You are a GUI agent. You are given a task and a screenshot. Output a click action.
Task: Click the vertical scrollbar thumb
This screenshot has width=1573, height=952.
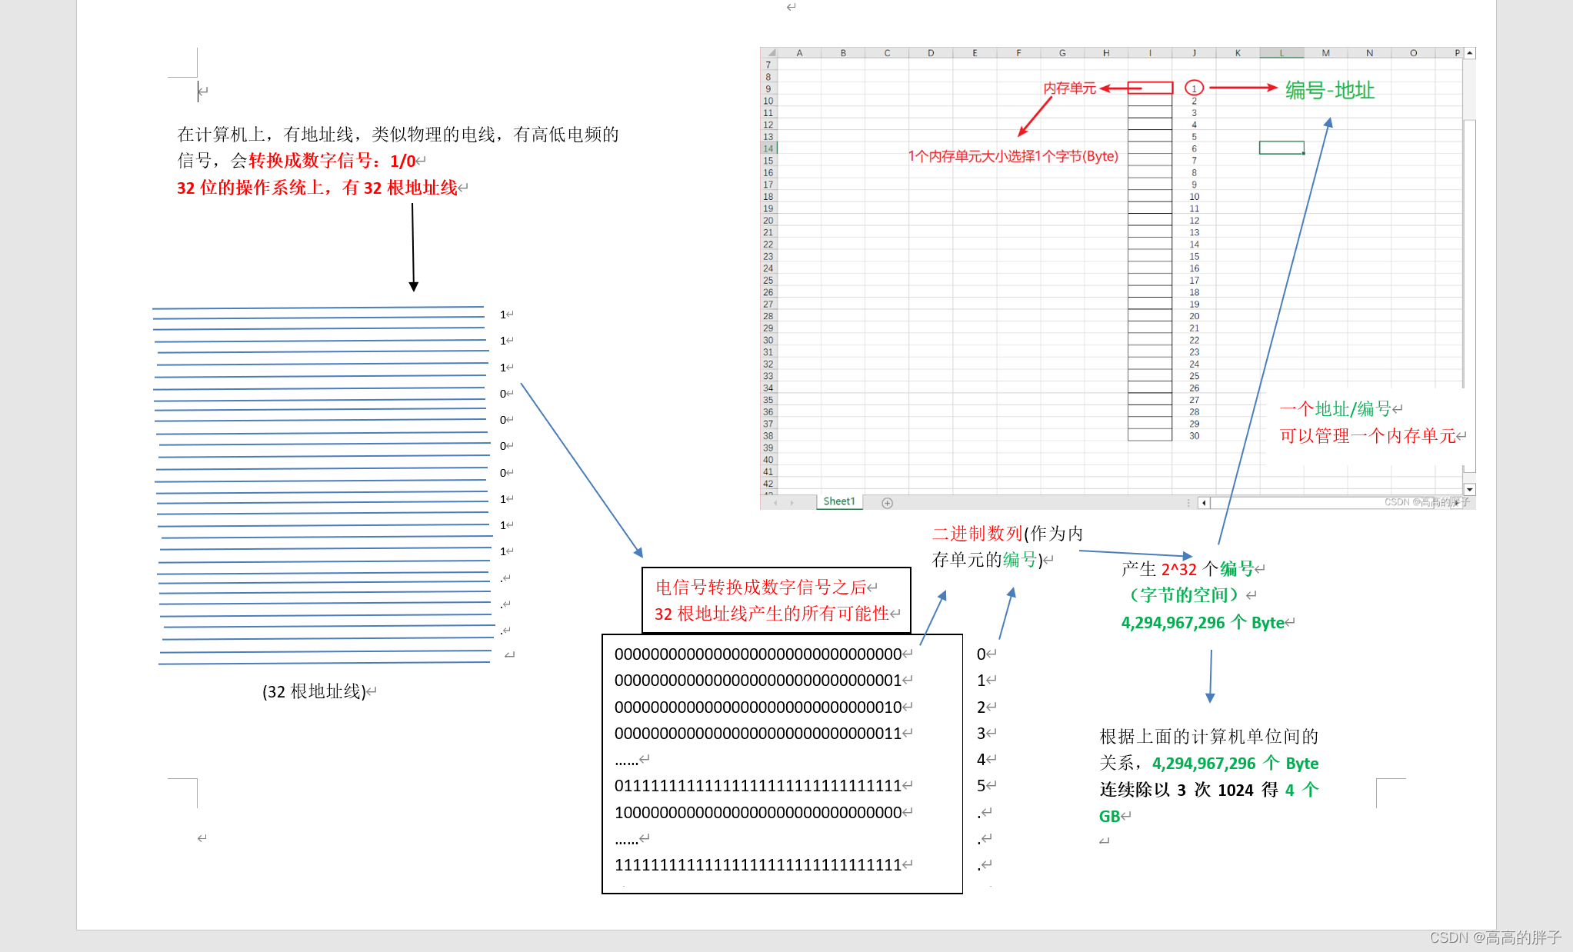(x=1469, y=254)
